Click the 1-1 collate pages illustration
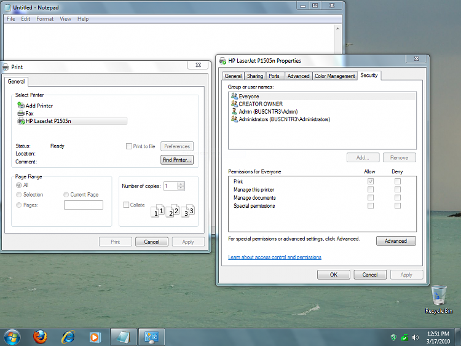Viewport: 461px width, 346px height. coord(157,210)
